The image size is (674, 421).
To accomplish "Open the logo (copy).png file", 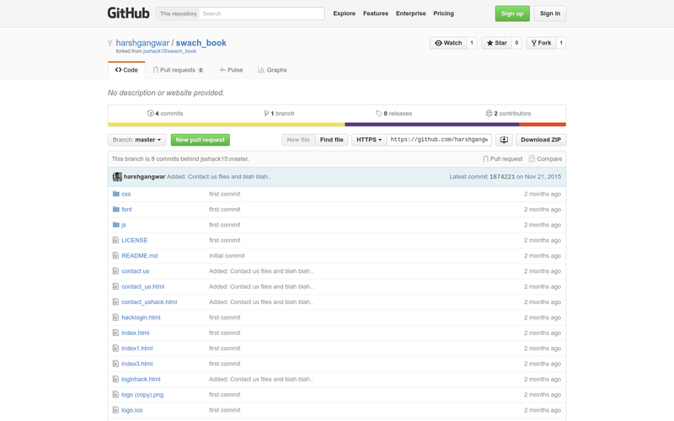I will pos(142,395).
